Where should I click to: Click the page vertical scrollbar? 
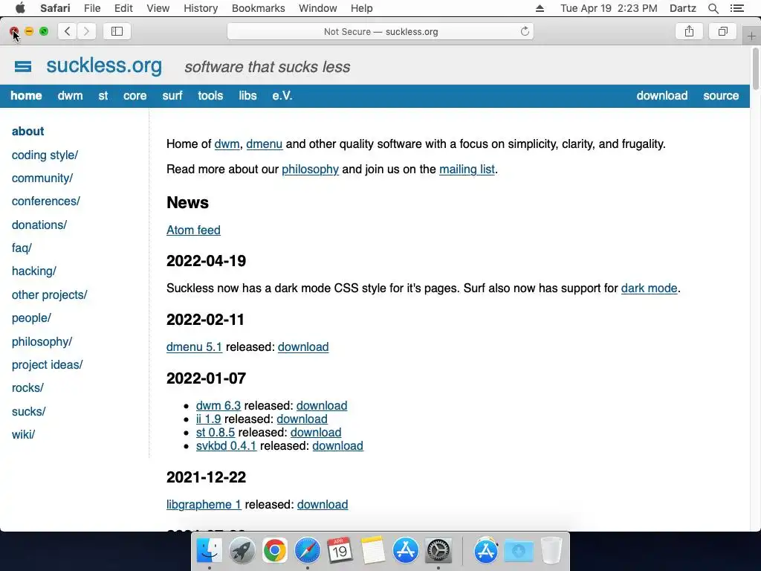(x=755, y=68)
